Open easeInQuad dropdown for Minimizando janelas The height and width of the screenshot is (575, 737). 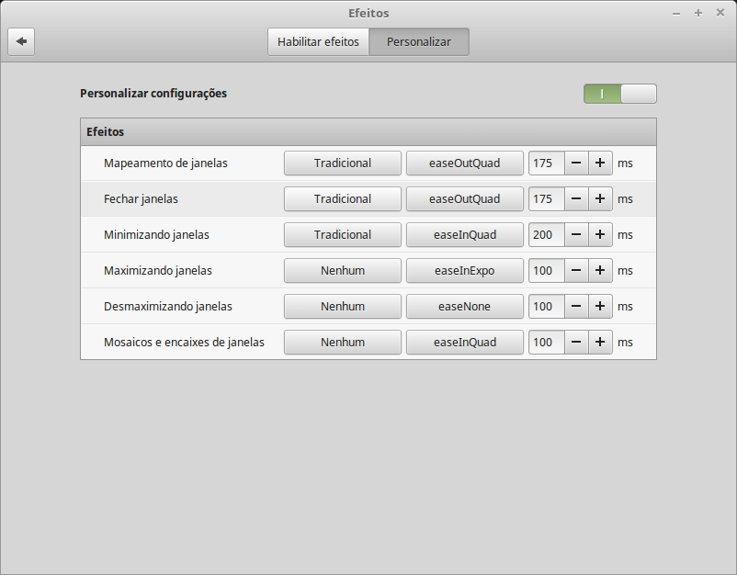(x=464, y=234)
